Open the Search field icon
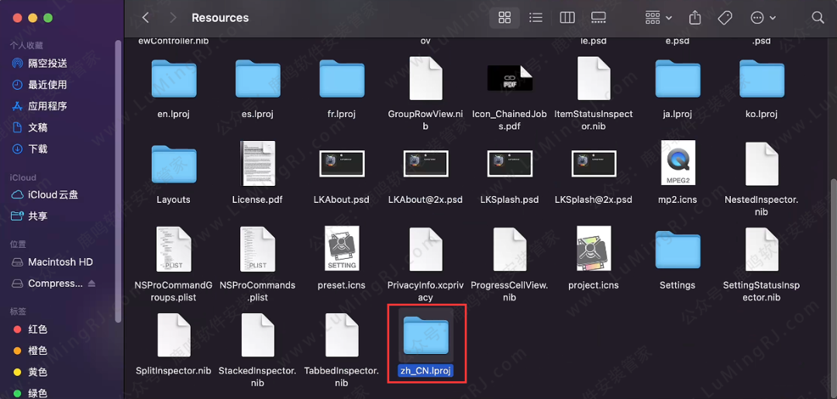This screenshot has height=399, width=837. [x=818, y=17]
